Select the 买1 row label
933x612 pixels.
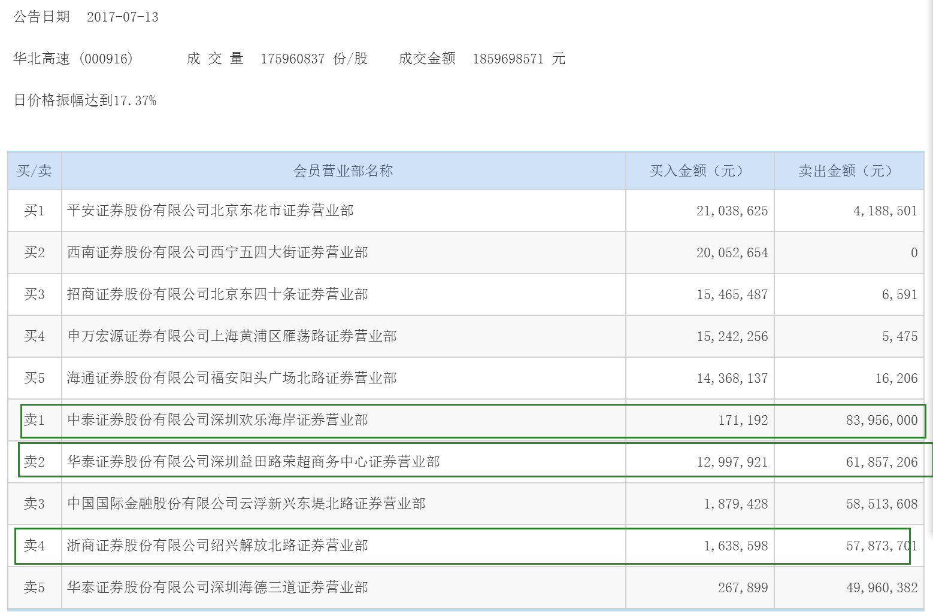click(34, 211)
